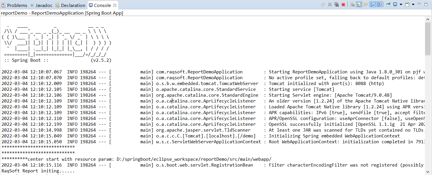Click 'An older version [1.2.24]' log message
This screenshot has width=432, height=175.
346,101
